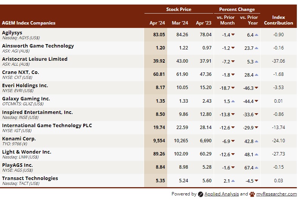Click the myResearcher.com paw icon
The width and height of the screenshot is (298, 203).
coord(252,194)
